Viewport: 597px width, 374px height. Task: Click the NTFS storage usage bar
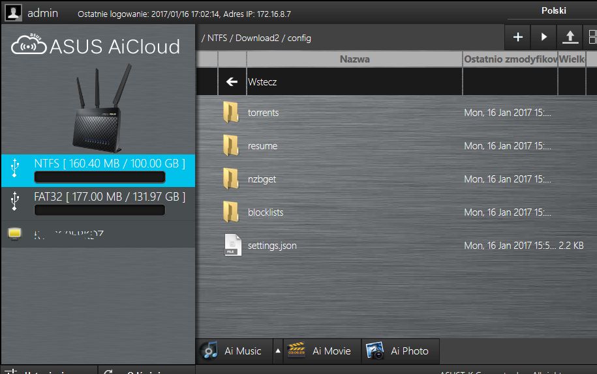click(x=100, y=177)
